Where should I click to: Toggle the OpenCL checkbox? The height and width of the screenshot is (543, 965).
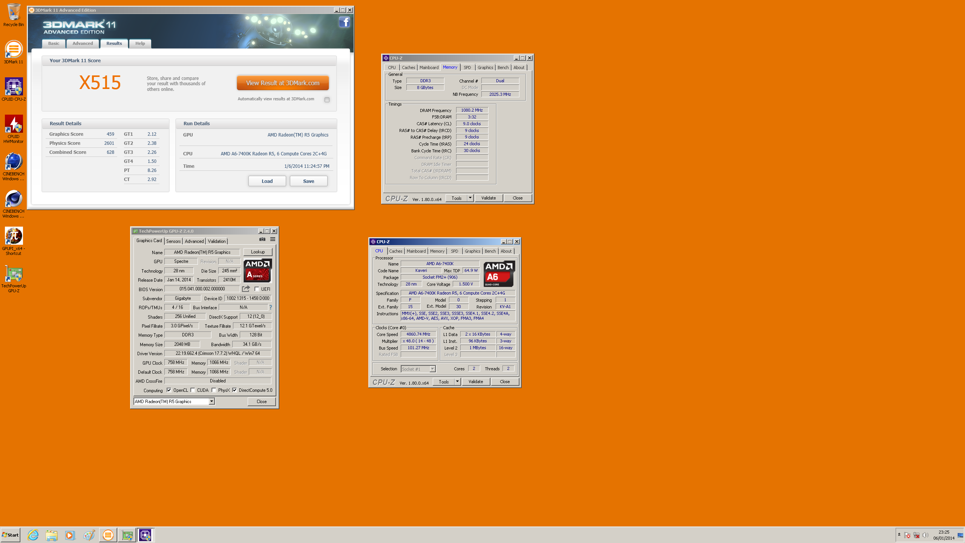169,390
